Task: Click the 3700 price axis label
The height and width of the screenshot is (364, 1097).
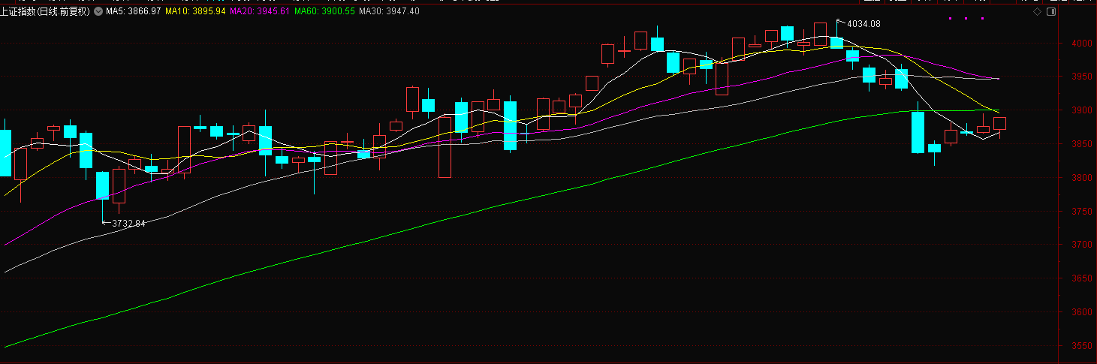Action: tap(1082, 245)
